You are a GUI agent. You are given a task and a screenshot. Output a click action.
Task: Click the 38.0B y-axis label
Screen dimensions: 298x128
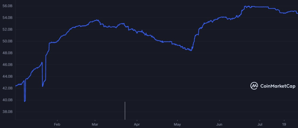click(x=7, y=112)
